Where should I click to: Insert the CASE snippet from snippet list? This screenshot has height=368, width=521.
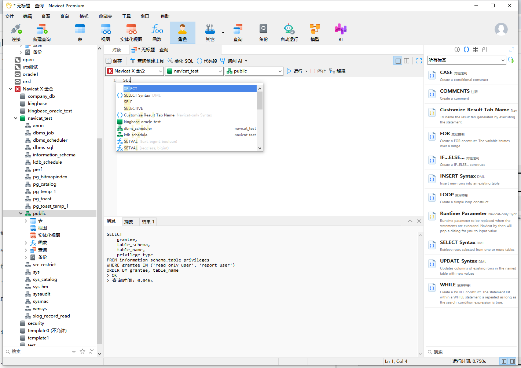click(x=472, y=75)
